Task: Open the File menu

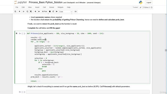Action: pyautogui.click(x=17, y=7)
